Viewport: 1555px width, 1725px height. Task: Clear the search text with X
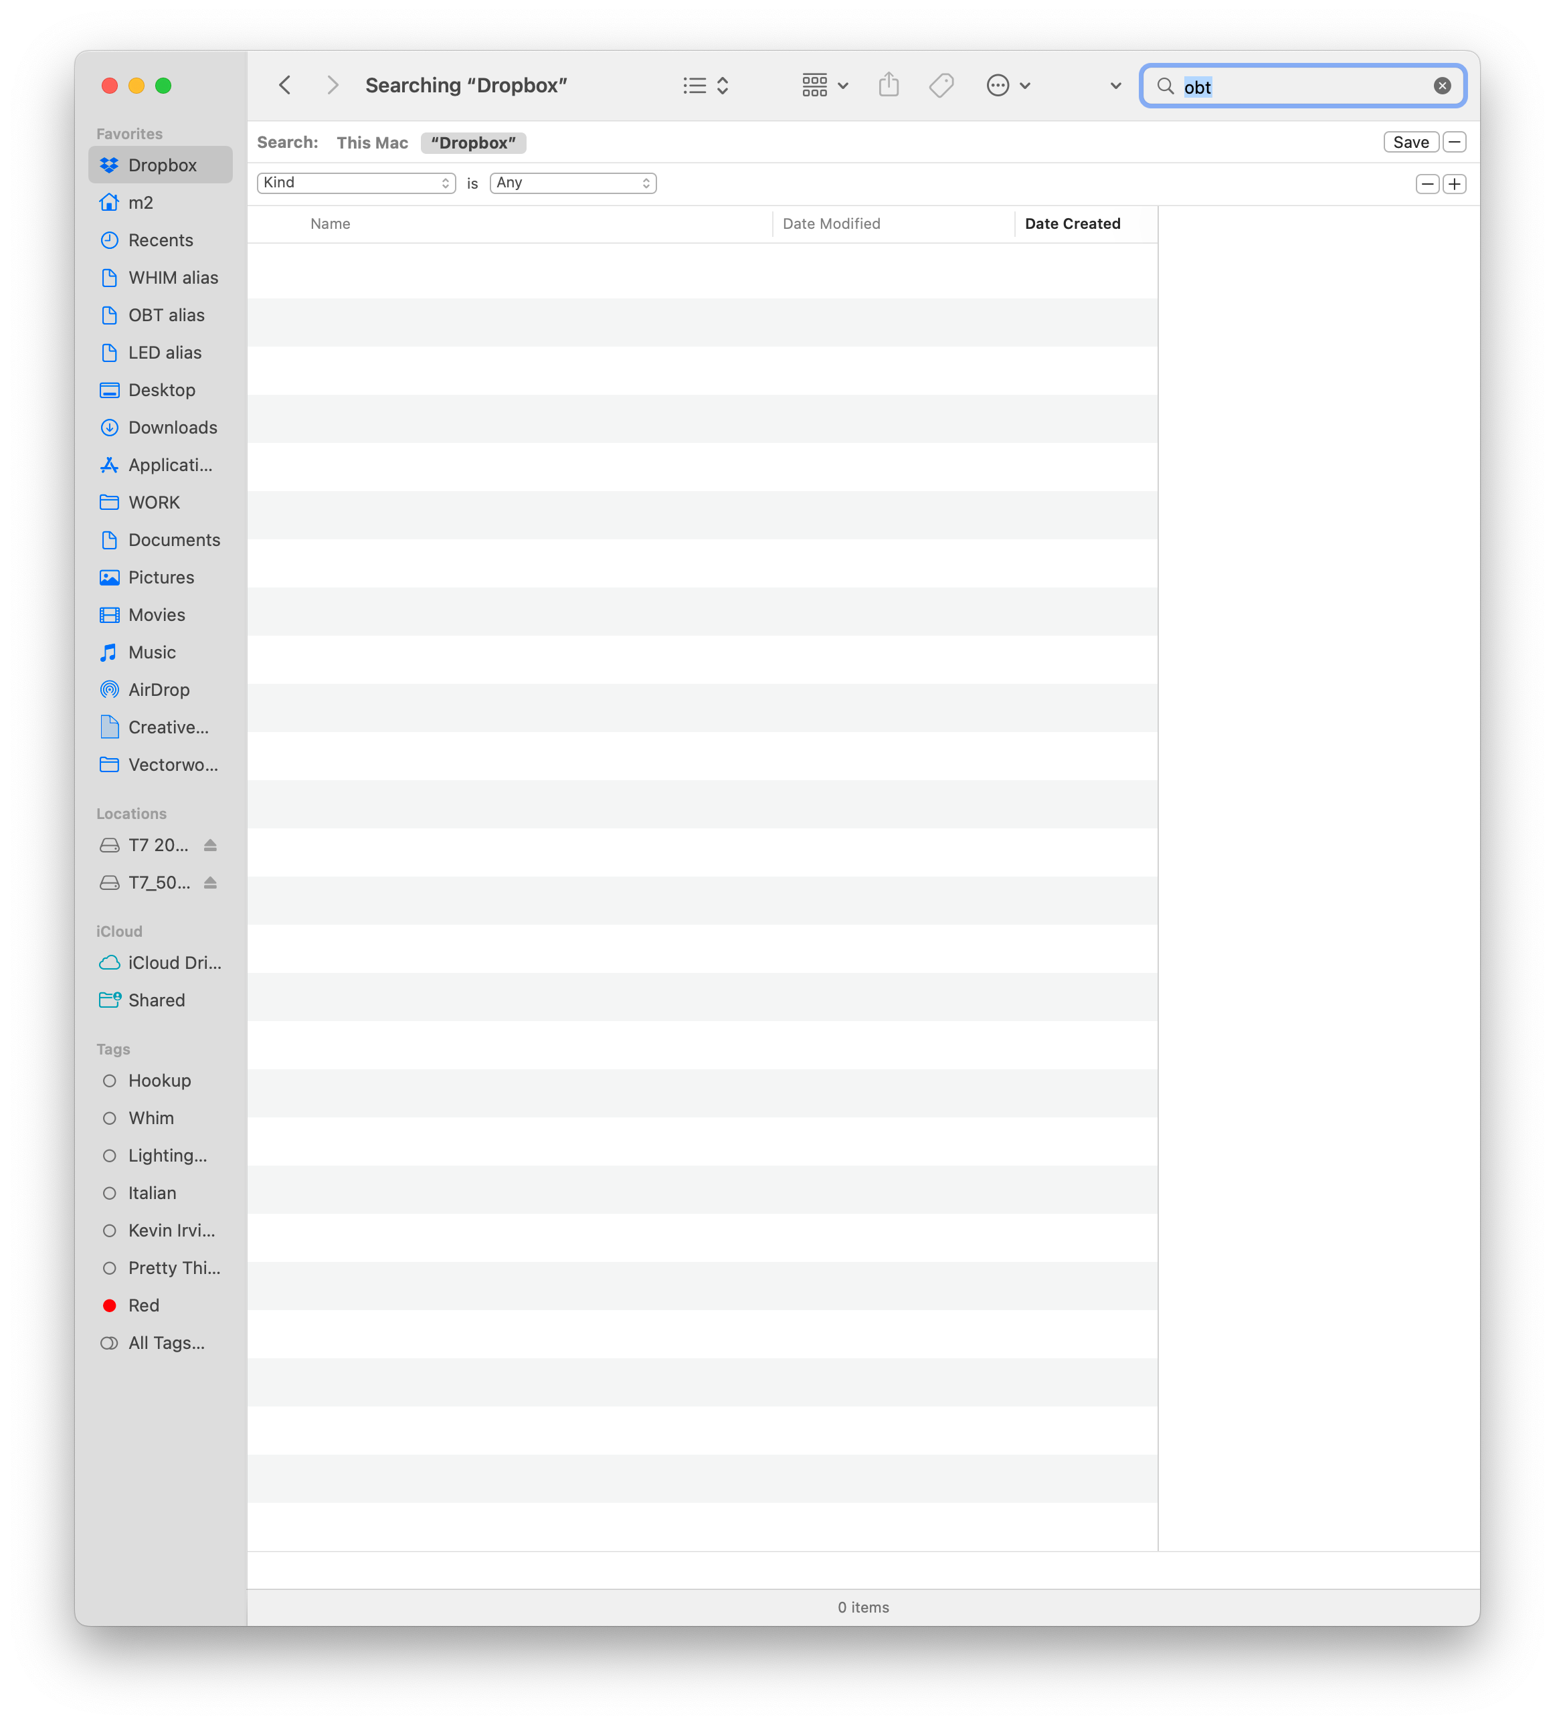1441,86
